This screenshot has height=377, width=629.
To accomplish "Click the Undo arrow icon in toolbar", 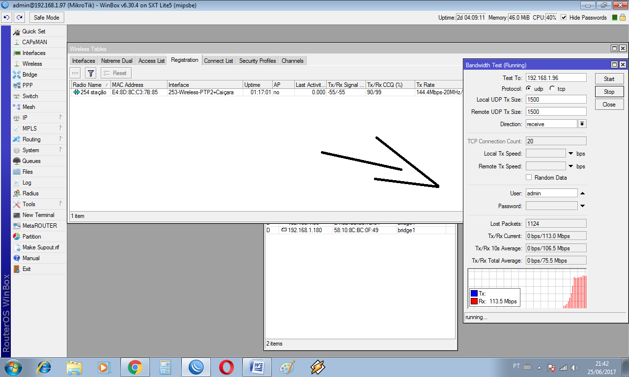I will [x=6, y=18].
